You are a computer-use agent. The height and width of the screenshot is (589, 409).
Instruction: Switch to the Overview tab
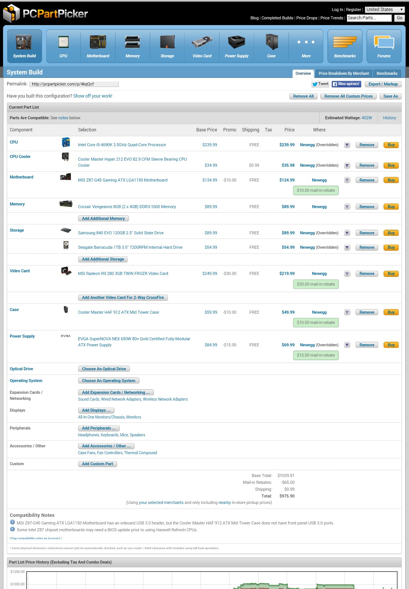(303, 74)
